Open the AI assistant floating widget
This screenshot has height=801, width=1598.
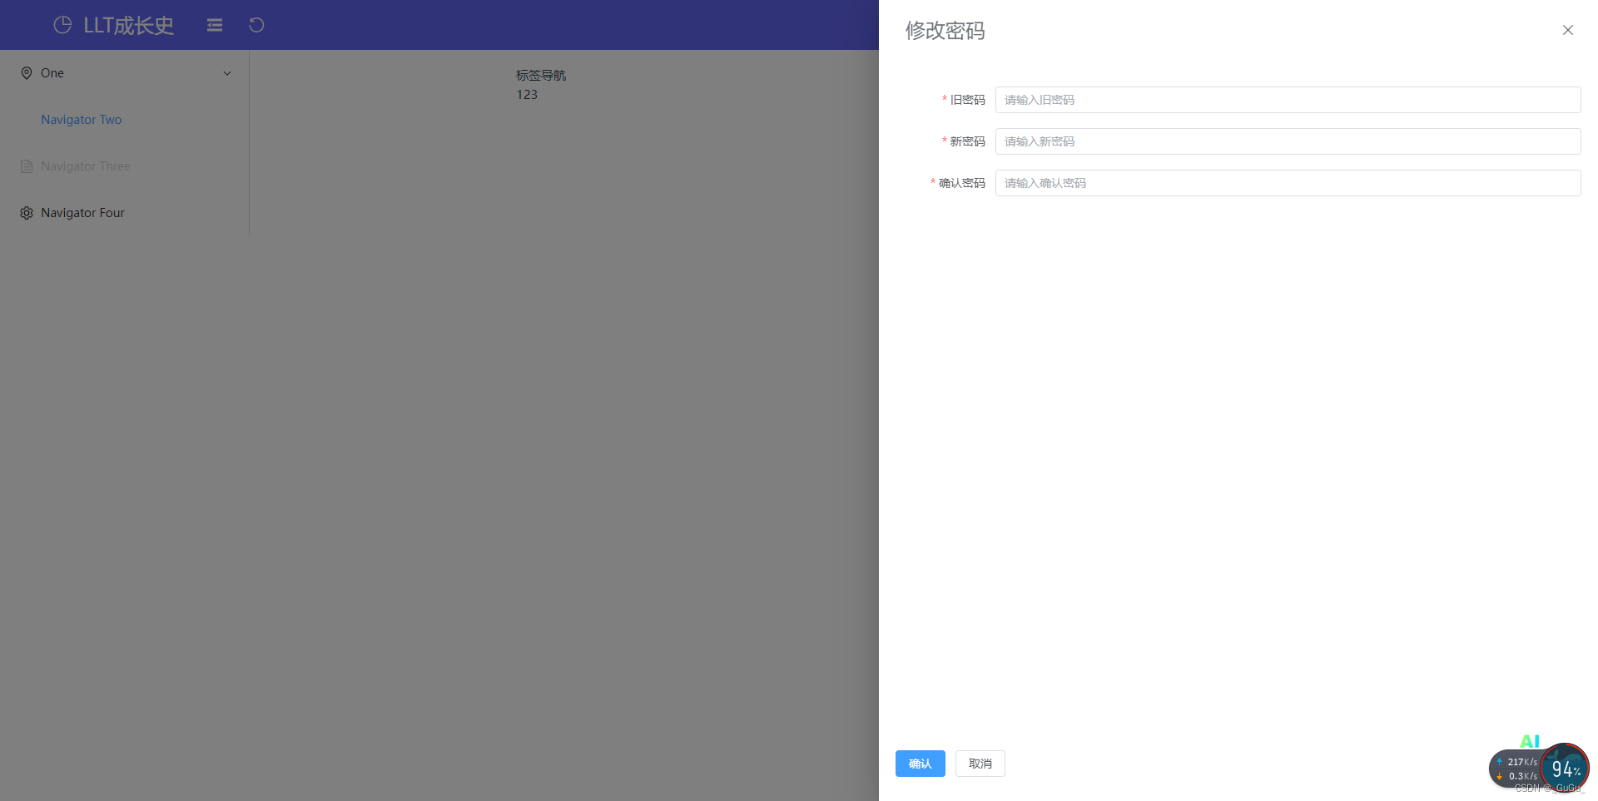(x=1531, y=740)
